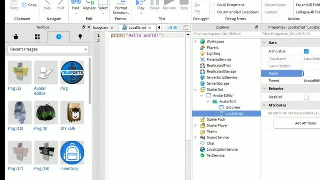Undock the Explorer panel
This screenshot has width=320, height=180.
point(256,27)
